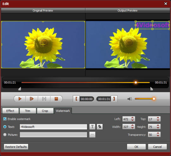Click the Transparency value field
The width and height of the screenshot is (171, 156).
click(x=152, y=134)
